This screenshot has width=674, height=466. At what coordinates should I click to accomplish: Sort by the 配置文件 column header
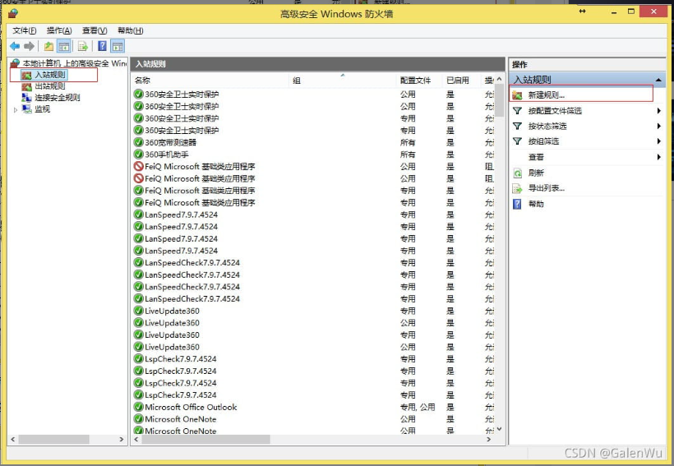pyautogui.click(x=419, y=81)
